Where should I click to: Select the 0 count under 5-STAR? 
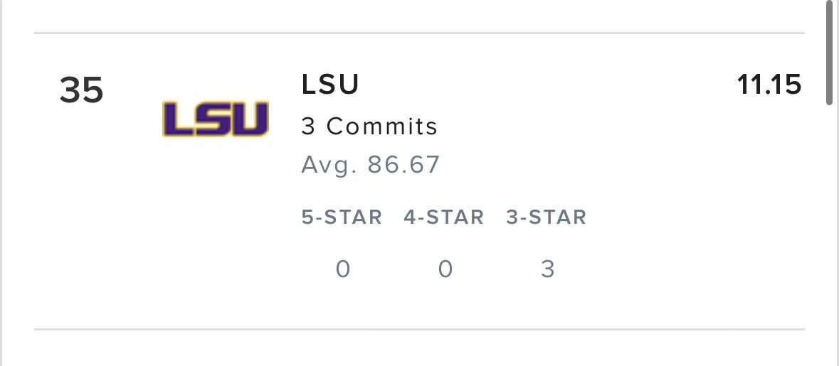[x=343, y=269]
